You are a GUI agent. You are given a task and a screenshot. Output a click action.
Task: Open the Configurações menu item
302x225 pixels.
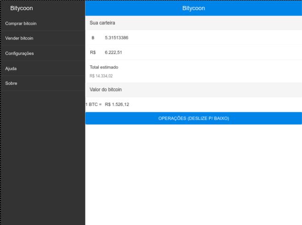click(x=19, y=53)
